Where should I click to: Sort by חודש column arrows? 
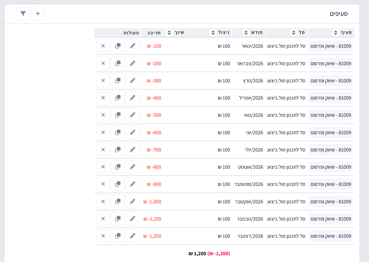(x=246, y=33)
